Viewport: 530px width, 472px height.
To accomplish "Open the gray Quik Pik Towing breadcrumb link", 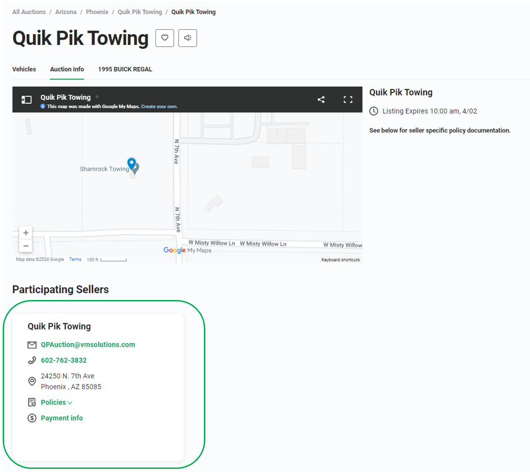I will 140,12.
